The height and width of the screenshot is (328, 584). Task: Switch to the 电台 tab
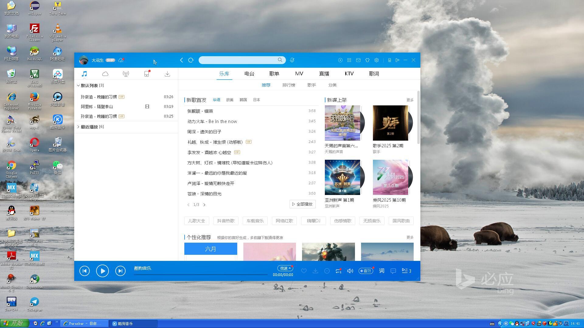pyautogui.click(x=249, y=74)
